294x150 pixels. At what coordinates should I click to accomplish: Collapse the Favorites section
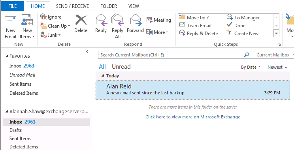[x=7, y=56]
